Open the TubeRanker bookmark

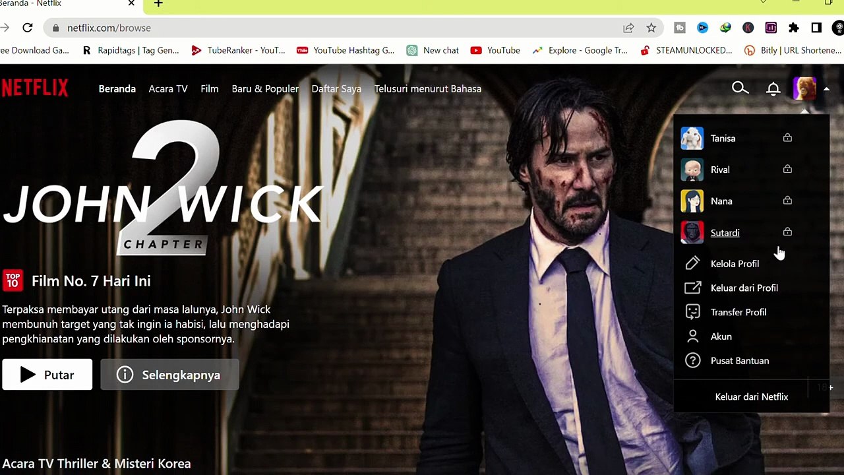pos(238,50)
